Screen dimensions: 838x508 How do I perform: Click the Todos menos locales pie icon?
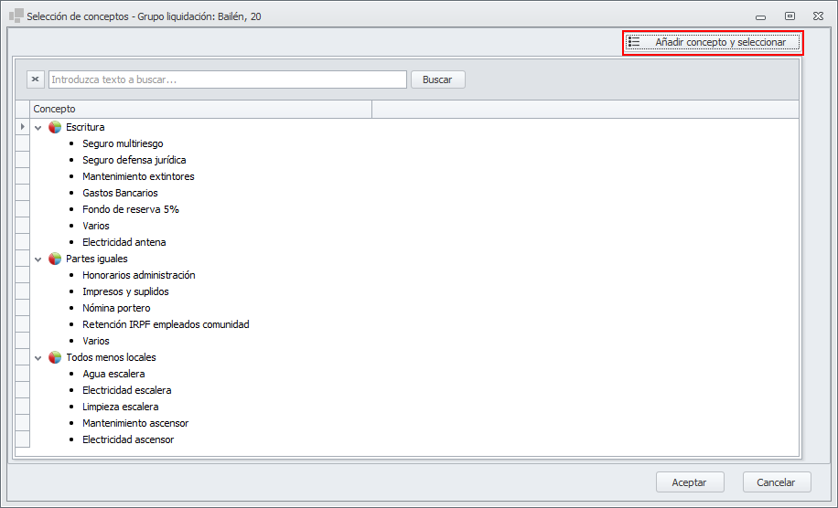click(55, 357)
